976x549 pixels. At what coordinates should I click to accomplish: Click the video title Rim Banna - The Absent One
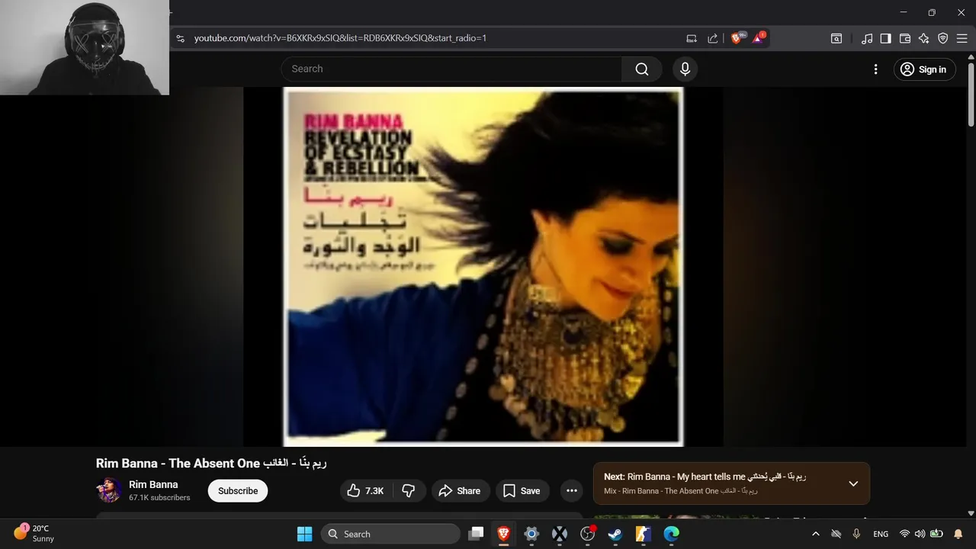pyautogui.click(x=211, y=463)
